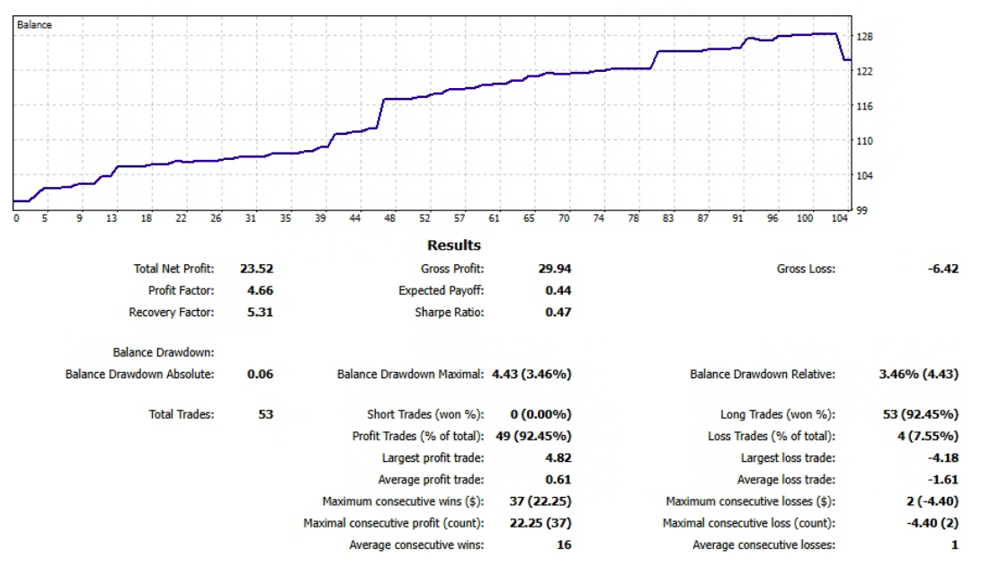This screenshot has height=567, width=991.
Task: Click the Total Net Profit value 23.52
Action: [256, 269]
